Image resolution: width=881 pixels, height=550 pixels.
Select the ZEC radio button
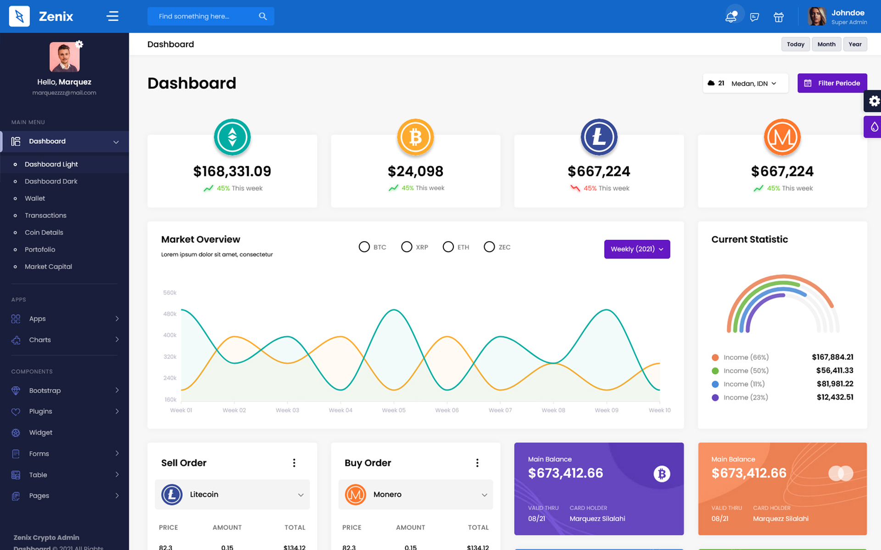click(x=489, y=247)
